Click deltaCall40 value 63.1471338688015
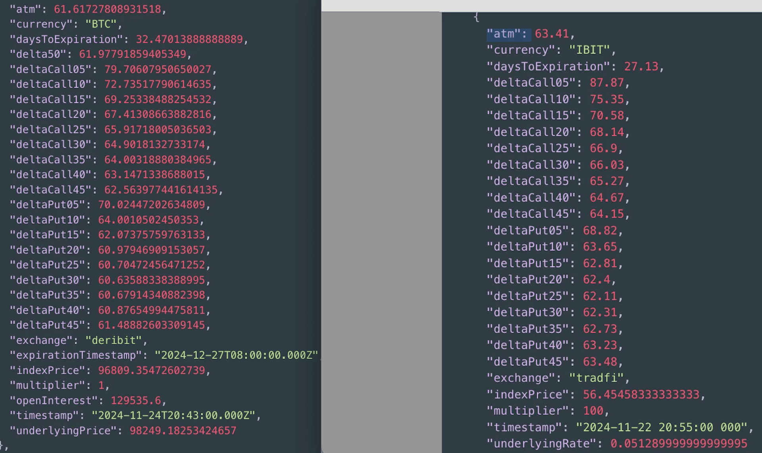This screenshot has width=762, height=453. [x=155, y=175]
